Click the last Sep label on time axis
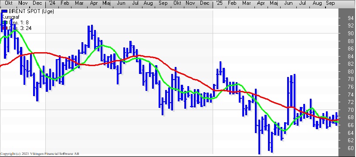The height and width of the screenshot is (157, 356). (x=330, y=3)
